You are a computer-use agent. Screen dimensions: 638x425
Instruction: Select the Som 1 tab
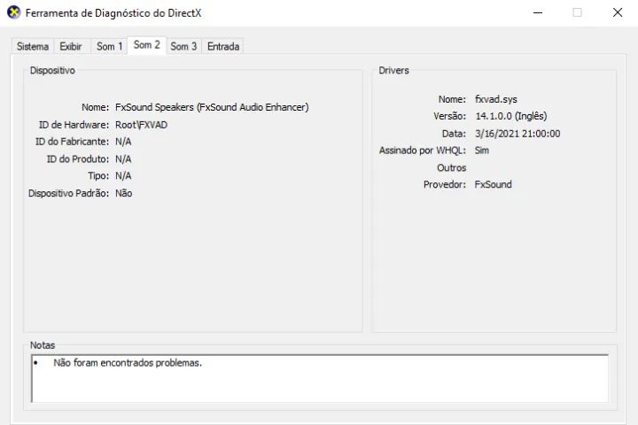pos(110,46)
